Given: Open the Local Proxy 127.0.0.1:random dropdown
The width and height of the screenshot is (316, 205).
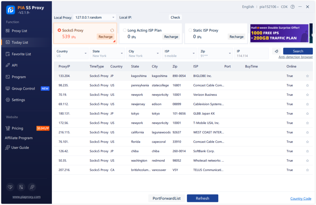Looking at the screenshot, I should pyautogui.click(x=94, y=17).
